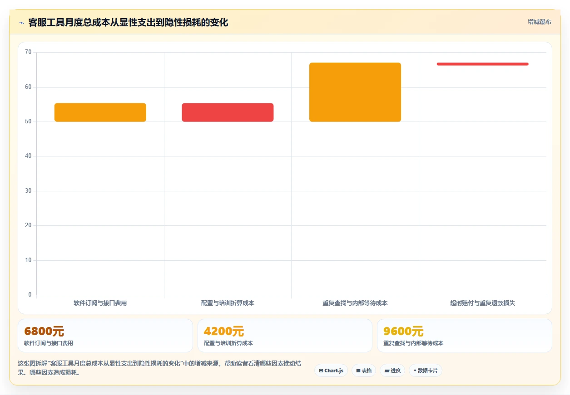Click the y-axis value 50
The image size is (570, 395).
click(x=28, y=122)
